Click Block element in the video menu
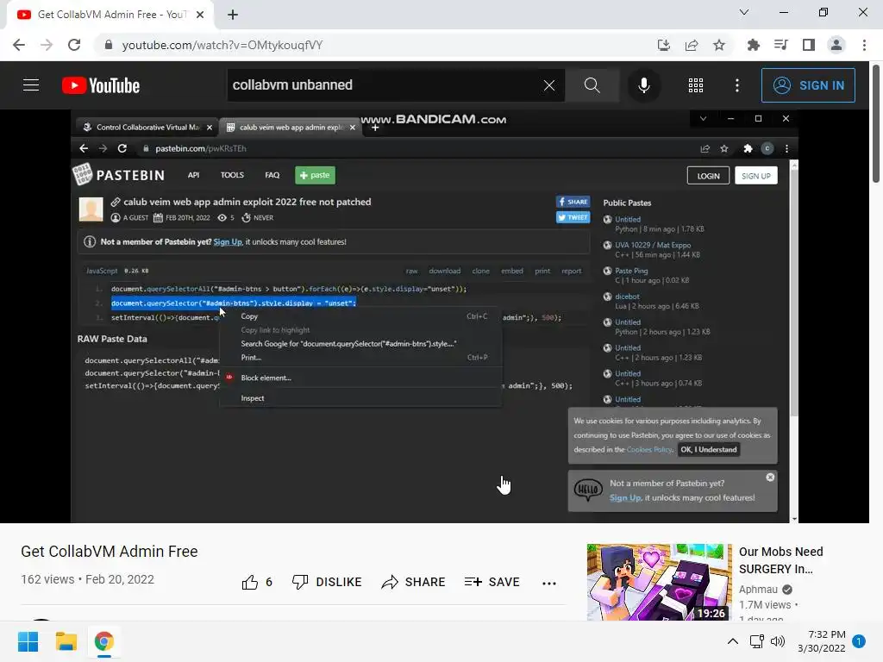Image resolution: width=883 pixels, height=662 pixels. click(266, 378)
